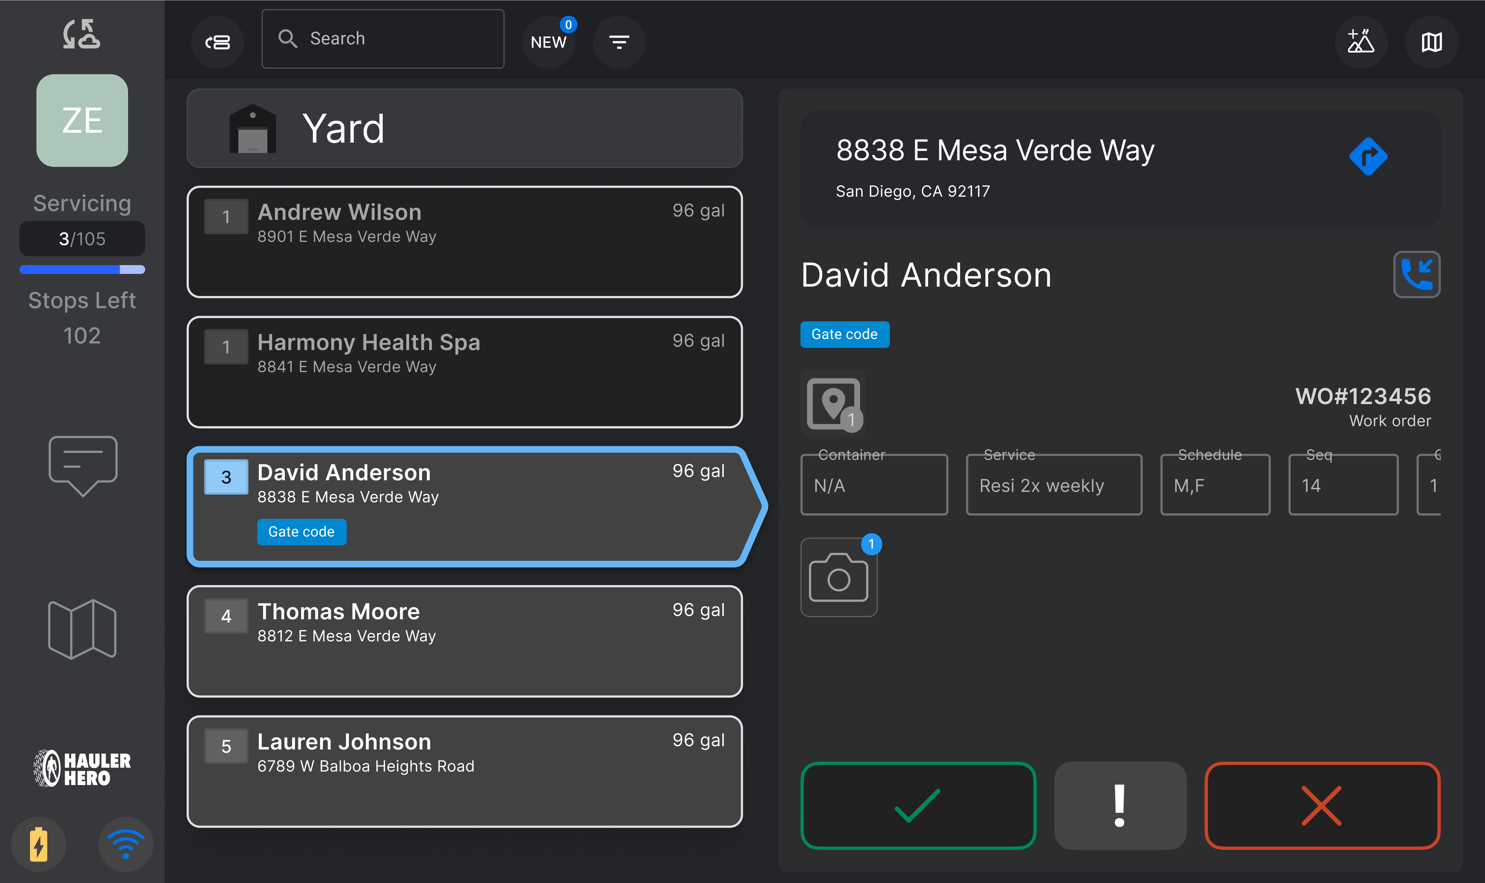Click the Search input field
Image resolution: width=1485 pixels, height=883 pixels.
coord(383,39)
